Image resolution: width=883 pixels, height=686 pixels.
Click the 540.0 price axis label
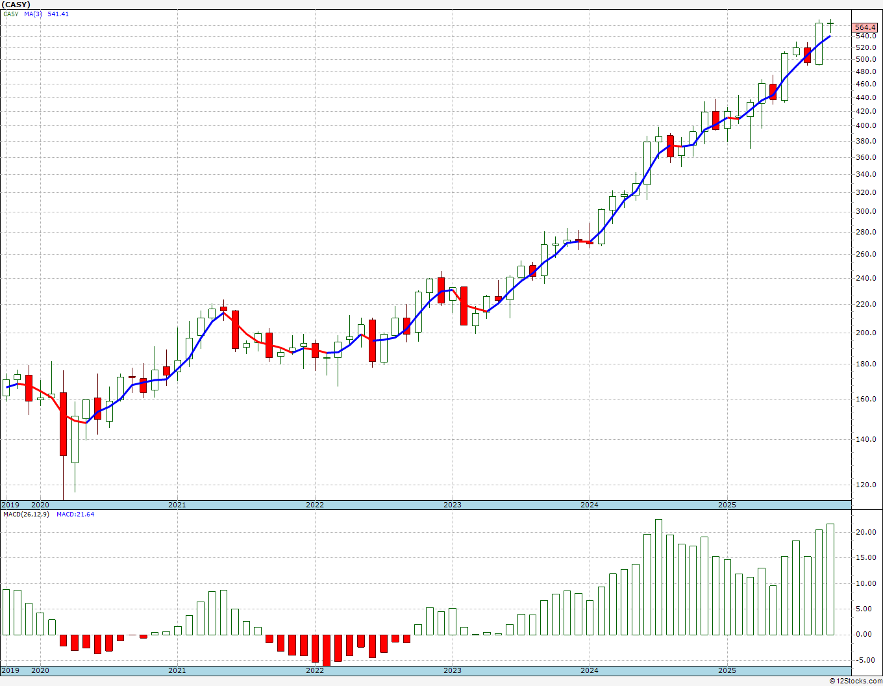pos(865,36)
